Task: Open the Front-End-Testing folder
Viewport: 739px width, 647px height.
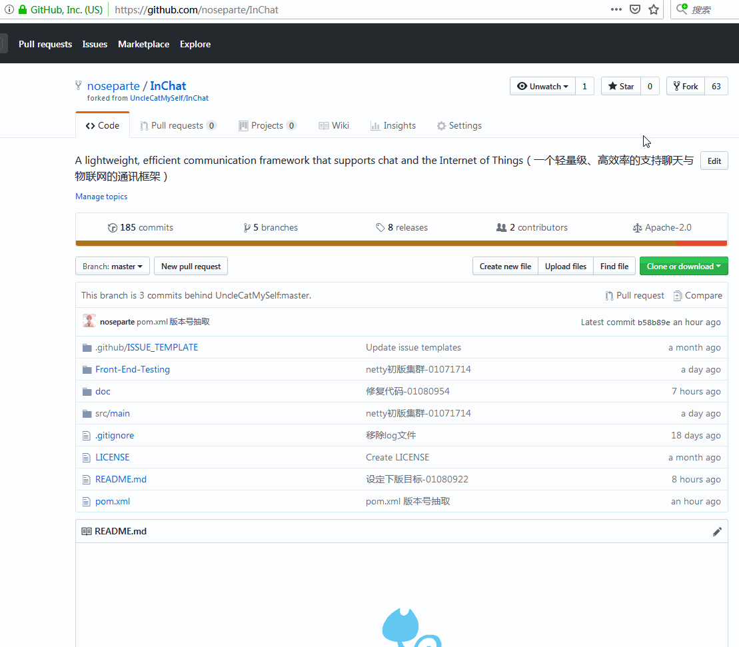Action: [133, 369]
